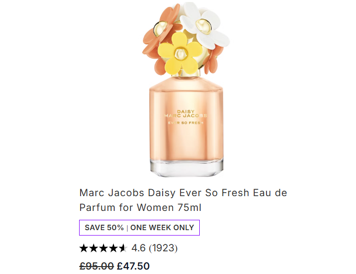Open the 4.6 average rating score
The height and width of the screenshot is (274, 356).
coord(138,248)
